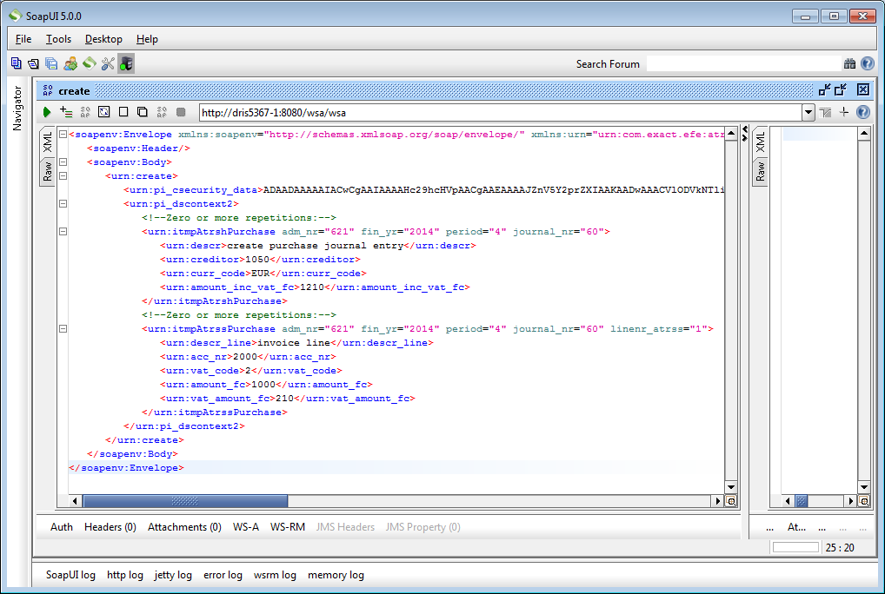Collapse the urn:pi_dscontext2 node
Image resolution: width=885 pixels, height=594 pixels.
(63, 203)
